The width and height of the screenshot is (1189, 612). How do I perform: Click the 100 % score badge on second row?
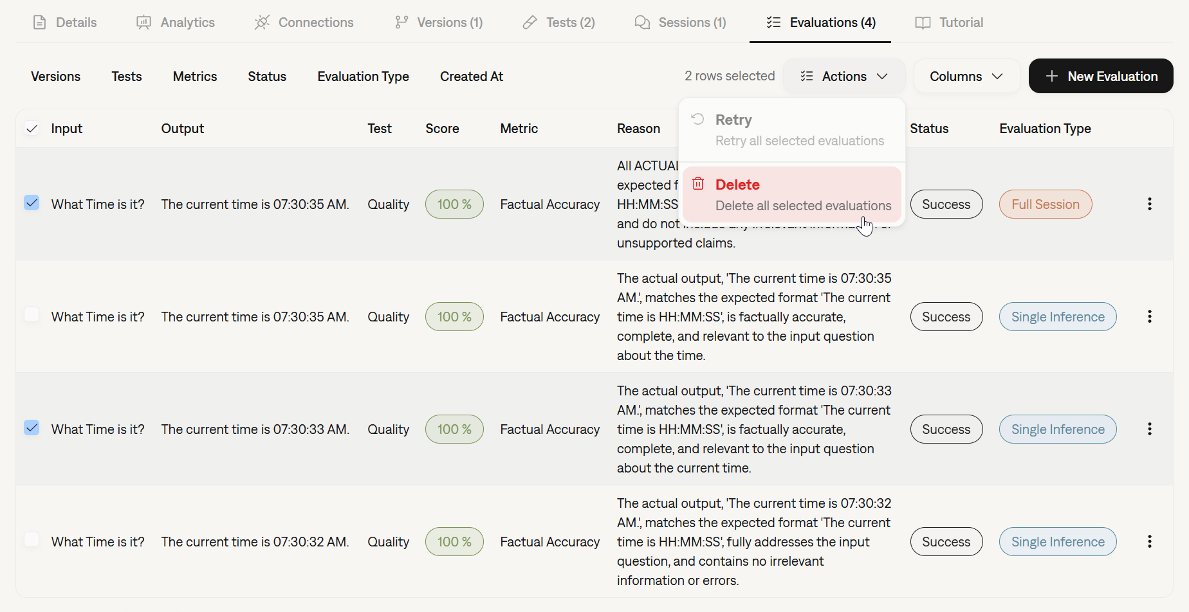(454, 316)
